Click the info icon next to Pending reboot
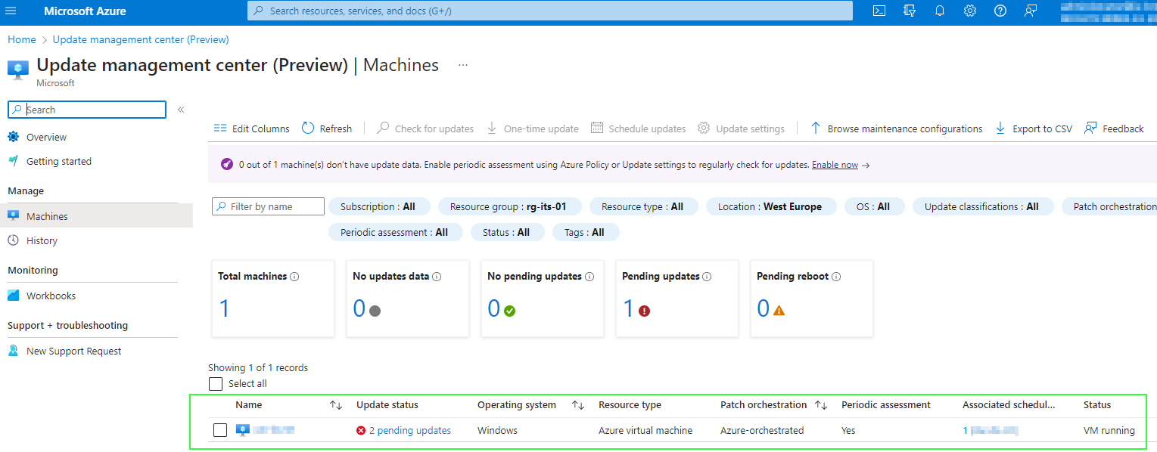Screen dimensions: 1157x452 [x=836, y=277]
